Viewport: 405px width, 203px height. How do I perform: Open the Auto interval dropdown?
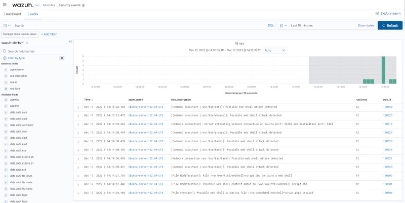275,50
